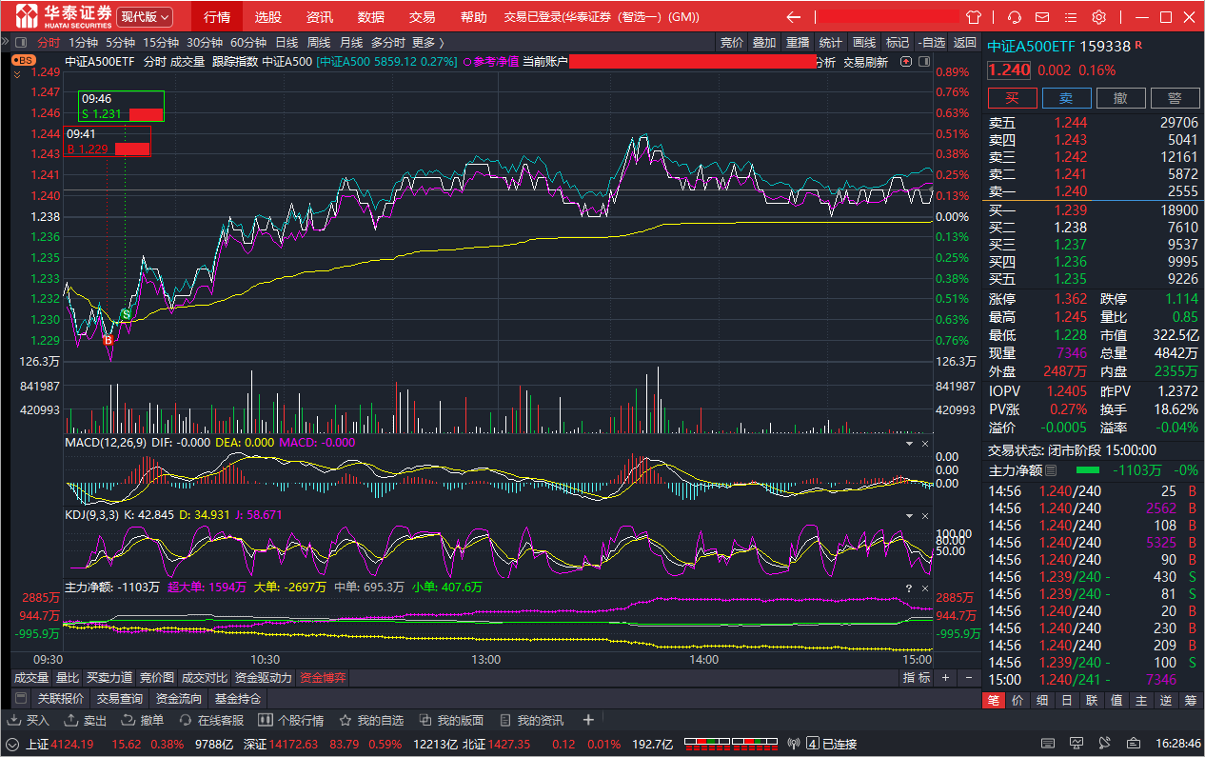
Task: Open the skin theme shirt icon
Action: coord(973,17)
